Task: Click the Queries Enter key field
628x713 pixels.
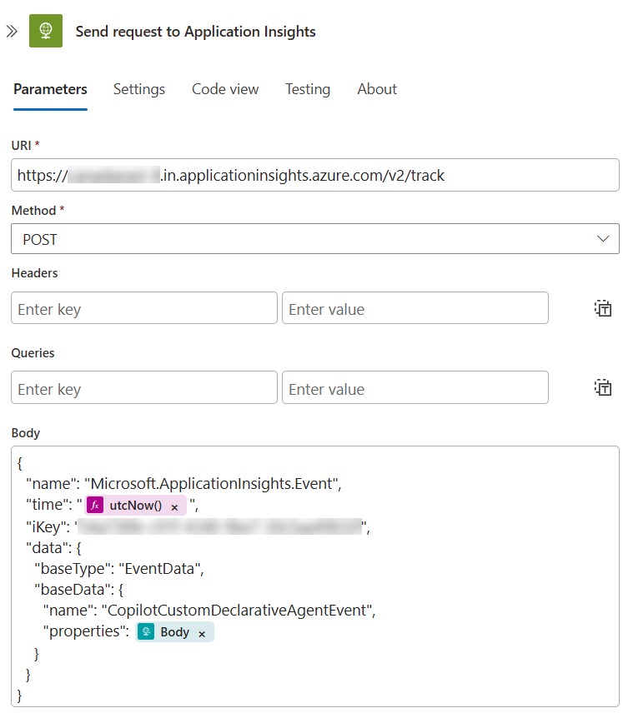Action: point(144,387)
